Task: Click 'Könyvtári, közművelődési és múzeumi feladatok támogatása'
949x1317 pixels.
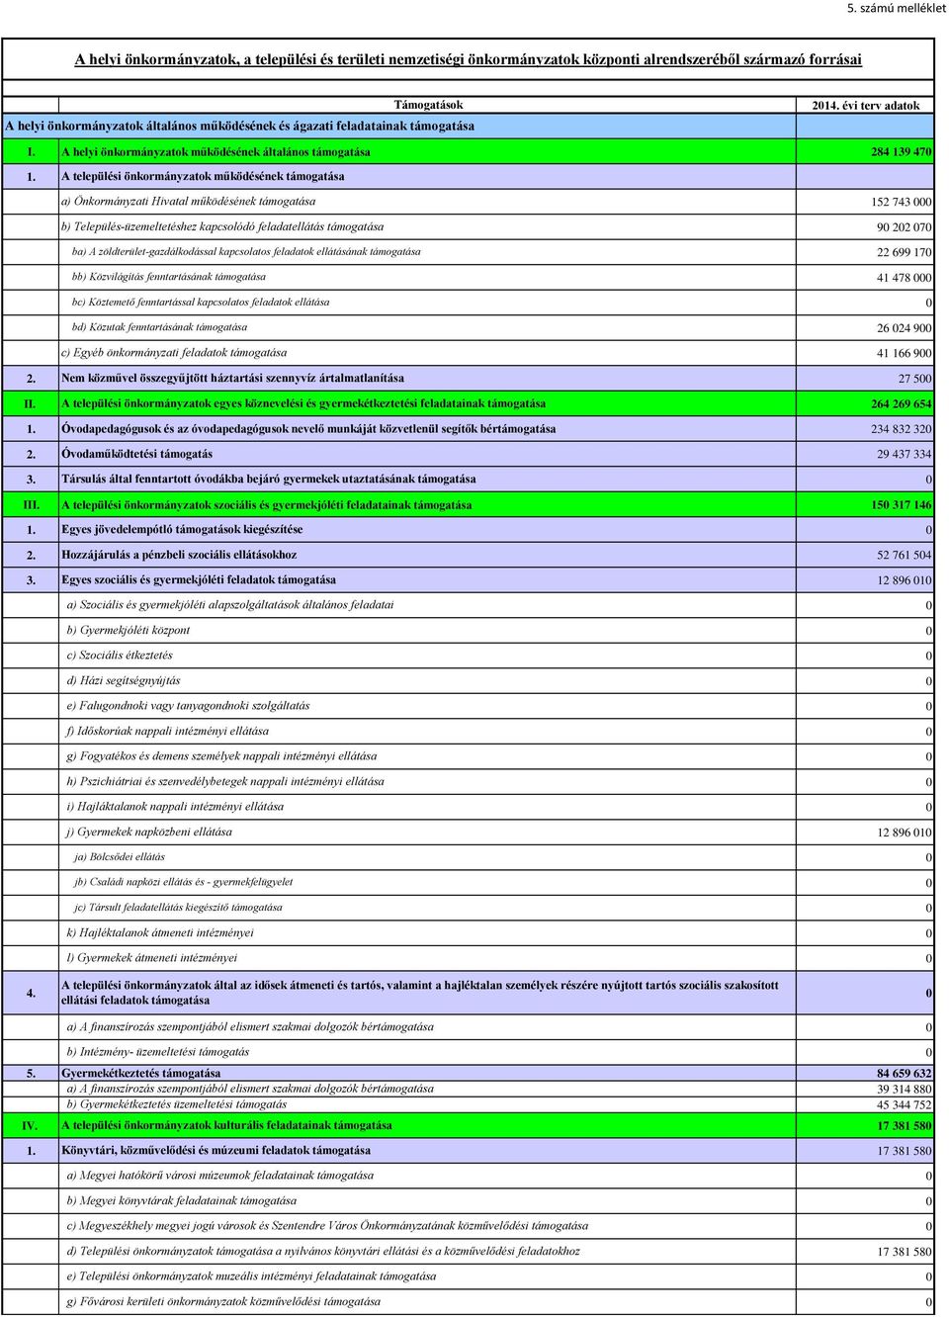Action: (216, 1150)
